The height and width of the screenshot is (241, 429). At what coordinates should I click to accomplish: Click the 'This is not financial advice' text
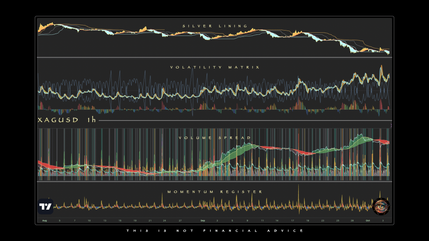click(x=214, y=231)
